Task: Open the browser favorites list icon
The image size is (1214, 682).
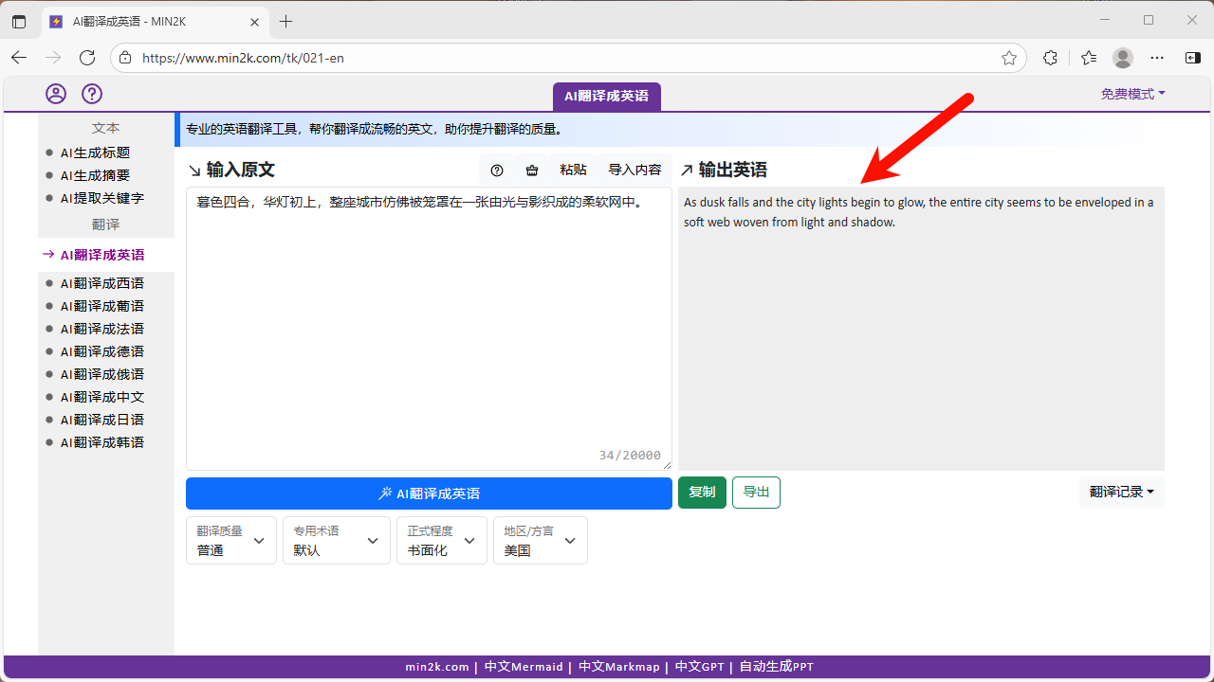Action: [x=1089, y=58]
